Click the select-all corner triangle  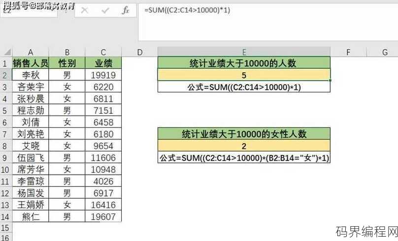point(7,52)
